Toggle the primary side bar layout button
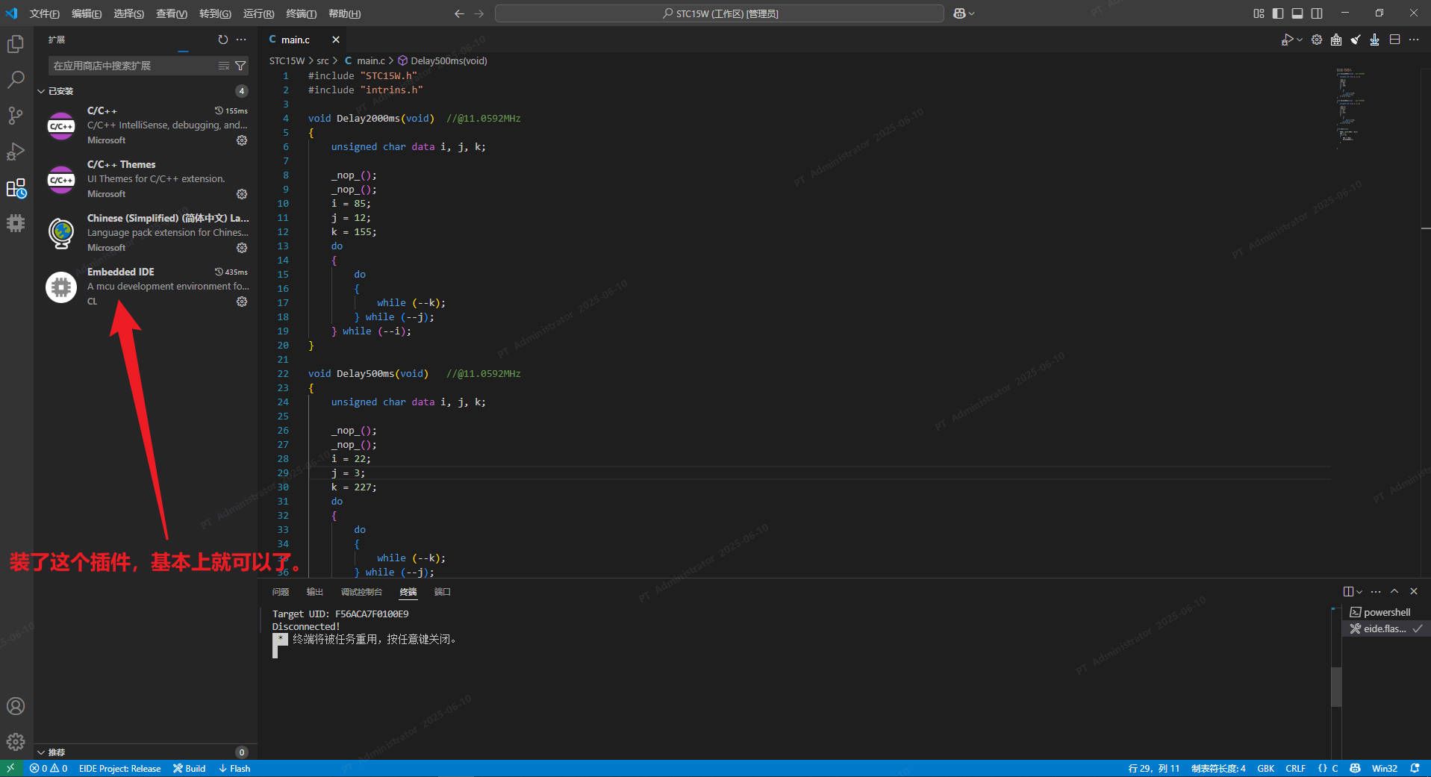The image size is (1431, 777). (1278, 13)
